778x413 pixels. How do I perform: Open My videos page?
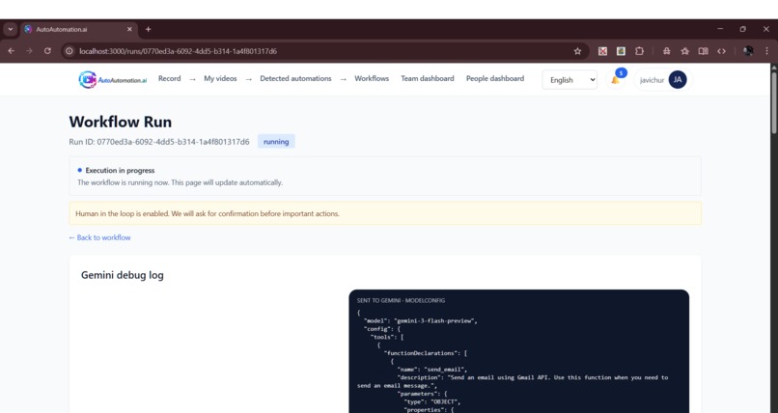[220, 78]
